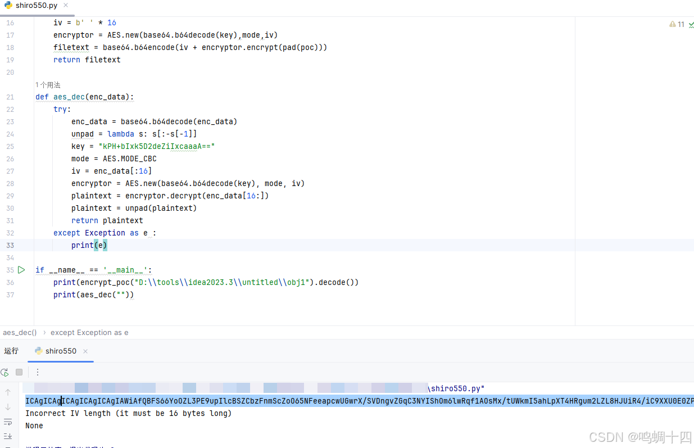Click the gutter at line number 28
This screenshot has height=448, width=694.
(x=10, y=183)
